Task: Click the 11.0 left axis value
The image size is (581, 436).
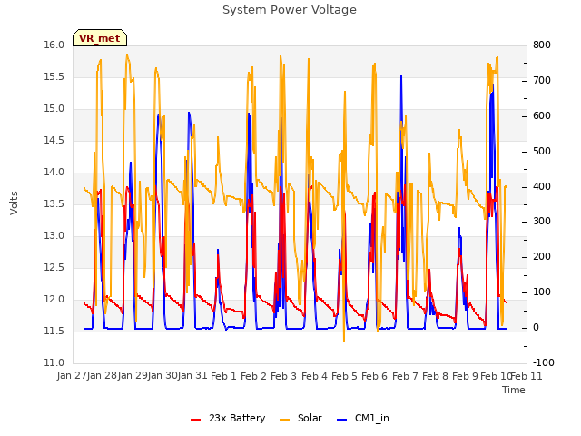Action: pos(54,362)
